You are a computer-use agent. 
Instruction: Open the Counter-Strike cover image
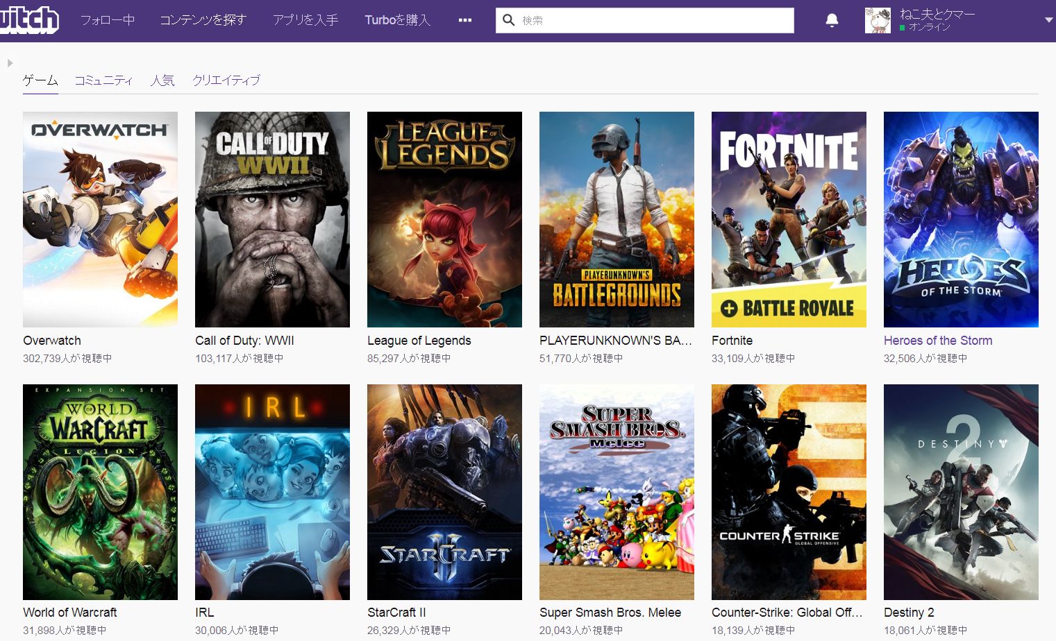(789, 492)
